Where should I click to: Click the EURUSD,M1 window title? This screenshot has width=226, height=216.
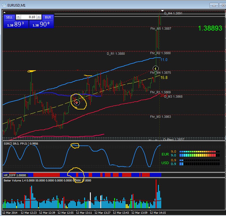pos(16,5)
